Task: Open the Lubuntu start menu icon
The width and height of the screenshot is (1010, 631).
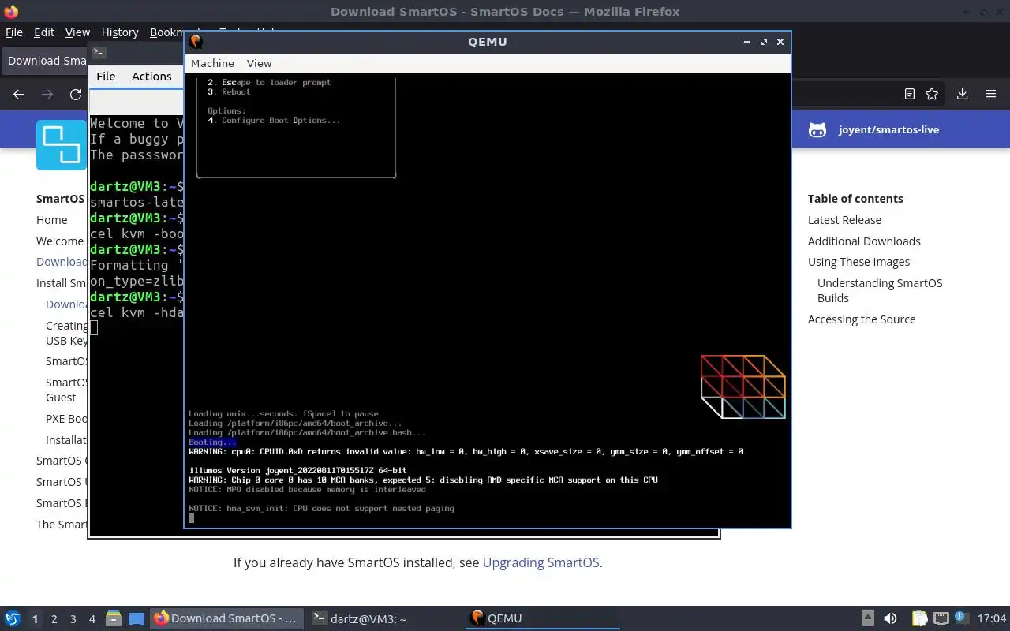Action: pyautogui.click(x=13, y=618)
